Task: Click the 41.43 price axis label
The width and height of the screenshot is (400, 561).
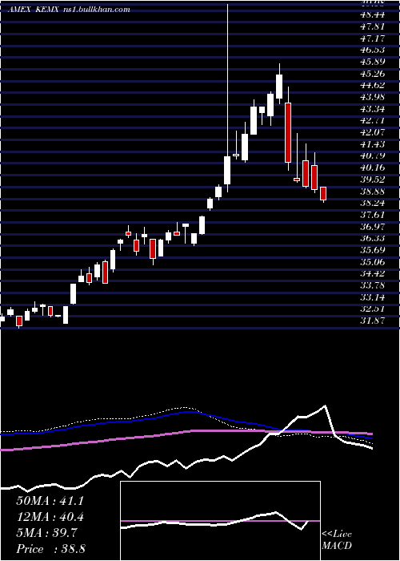Action: pyautogui.click(x=373, y=144)
